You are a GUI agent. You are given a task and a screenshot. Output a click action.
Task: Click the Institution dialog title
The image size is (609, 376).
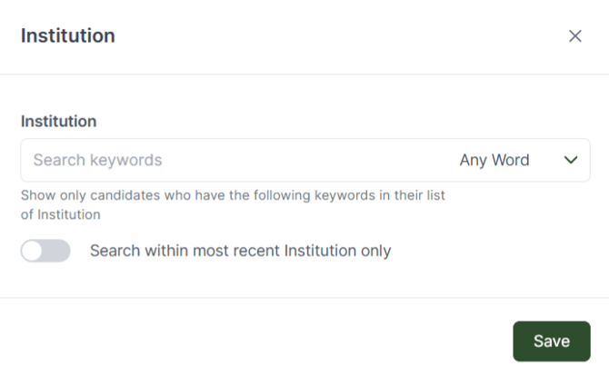(68, 36)
